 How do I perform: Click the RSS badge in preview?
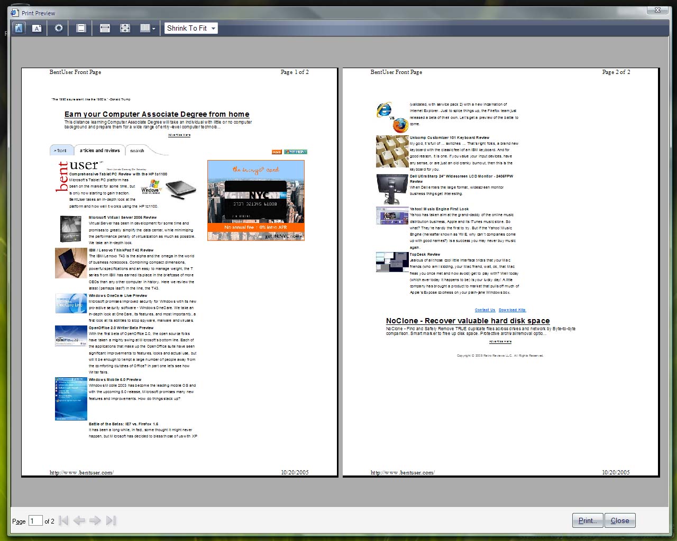pyautogui.click(x=277, y=152)
